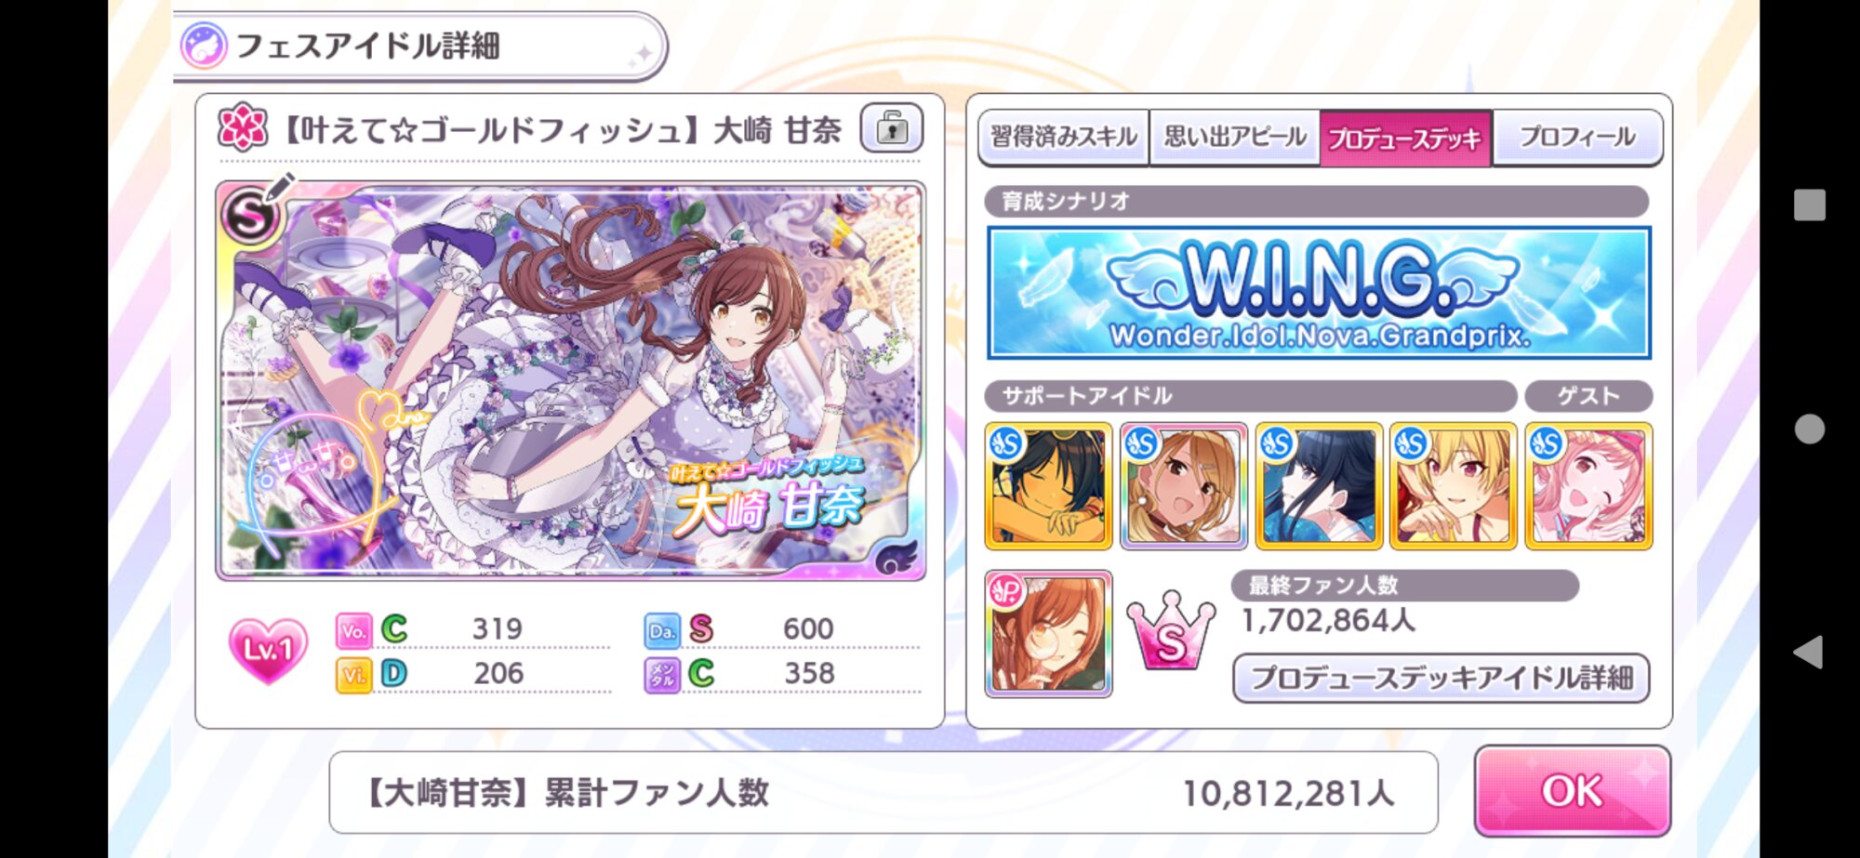Select the blonde fourth support idol
The height and width of the screenshot is (858, 1860).
pos(1454,485)
